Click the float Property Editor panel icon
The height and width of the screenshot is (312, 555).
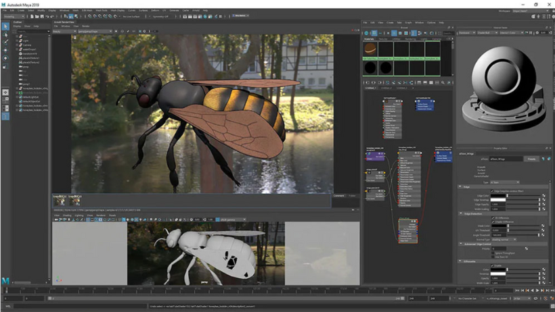546,149
